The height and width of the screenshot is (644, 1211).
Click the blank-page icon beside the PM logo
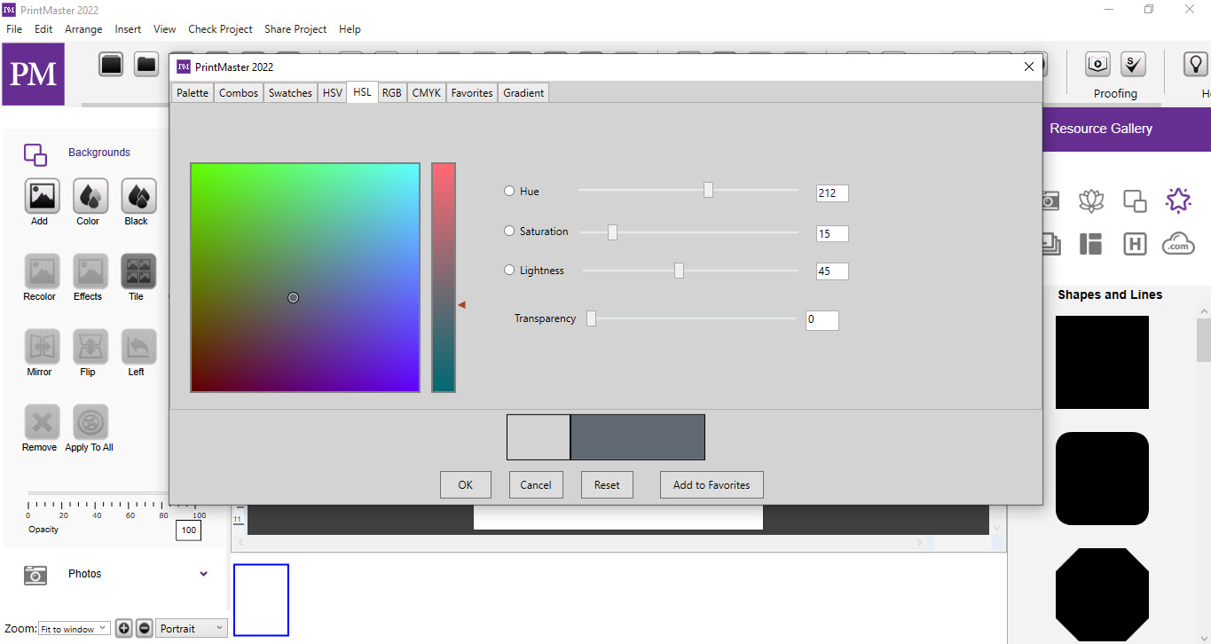point(111,64)
